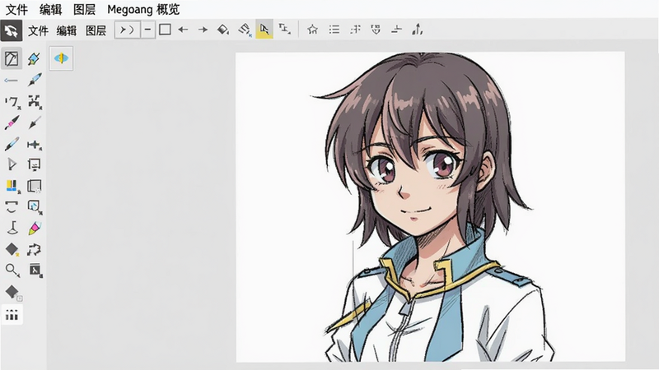Select the curved bracket tool in toolbox
This screenshot has width=659, height=370.
click(x=12, y=207)
